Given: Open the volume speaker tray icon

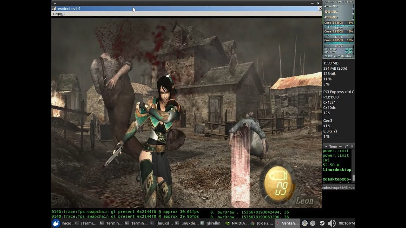Looking at the screenshot, I should pos(332,223).
